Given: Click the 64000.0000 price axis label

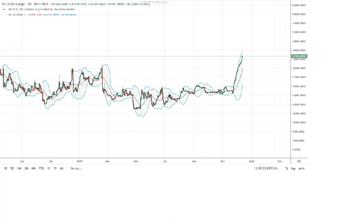Looking at the screenshot, I should click(299, 5).
